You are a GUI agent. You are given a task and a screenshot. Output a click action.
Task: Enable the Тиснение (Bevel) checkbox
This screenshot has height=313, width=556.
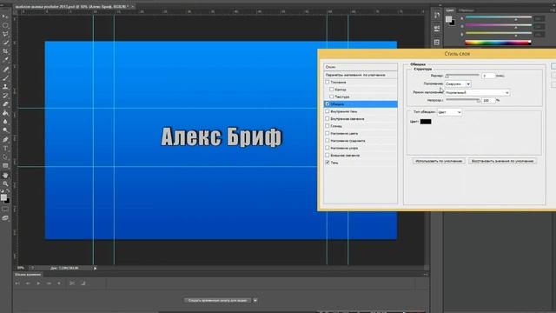tap(328, 82)
